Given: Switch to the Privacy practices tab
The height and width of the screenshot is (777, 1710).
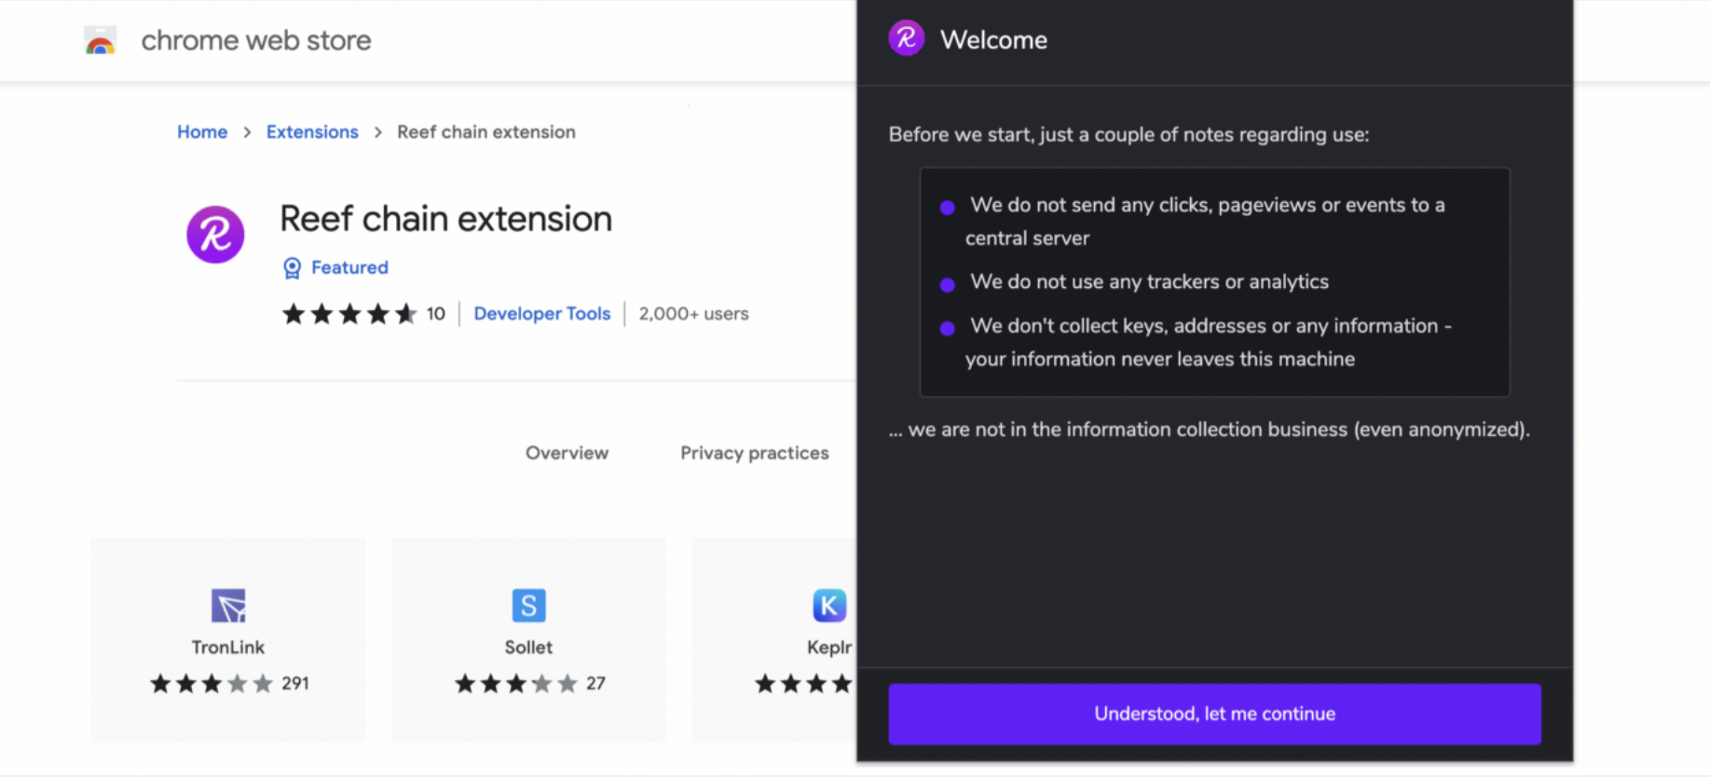Looking at the screenshot, I should [754, 453].
